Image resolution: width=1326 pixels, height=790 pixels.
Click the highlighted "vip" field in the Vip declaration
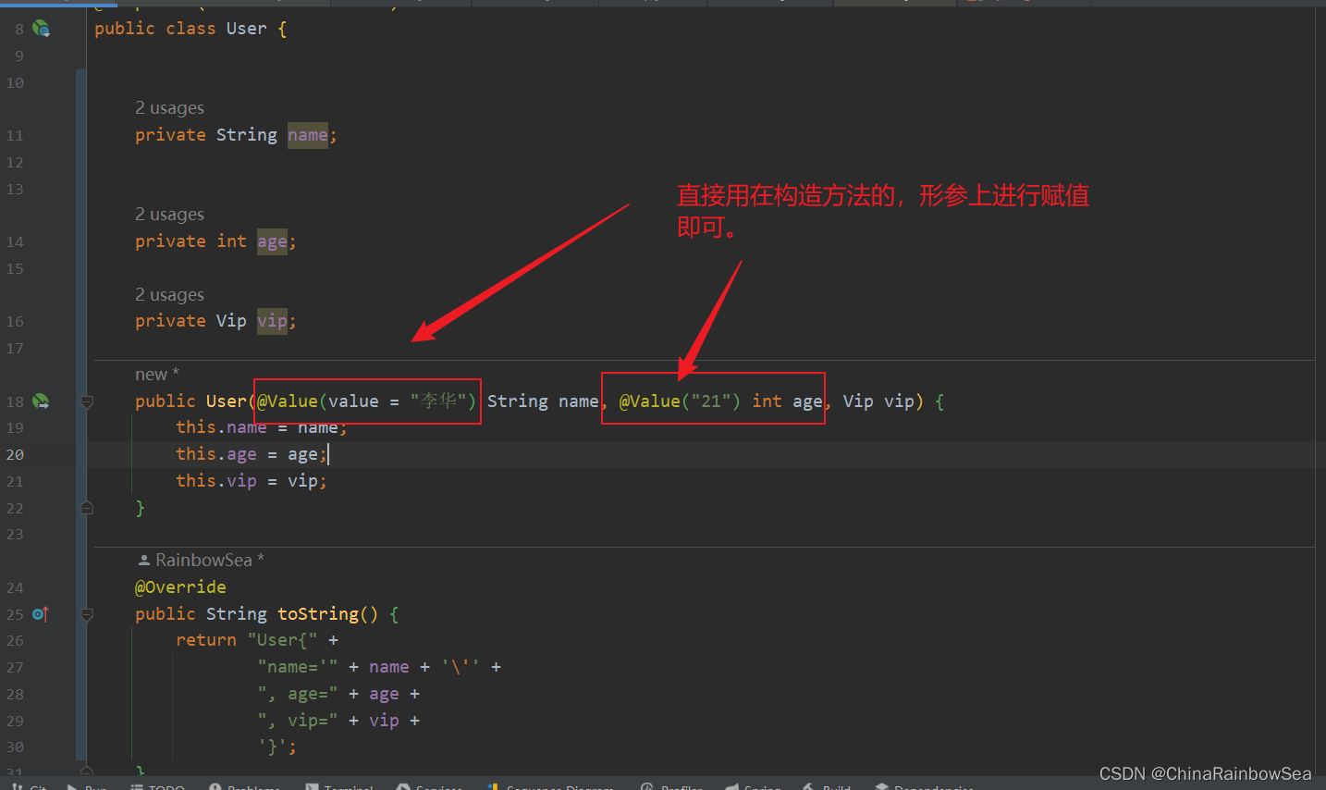(x=272, y=321)
